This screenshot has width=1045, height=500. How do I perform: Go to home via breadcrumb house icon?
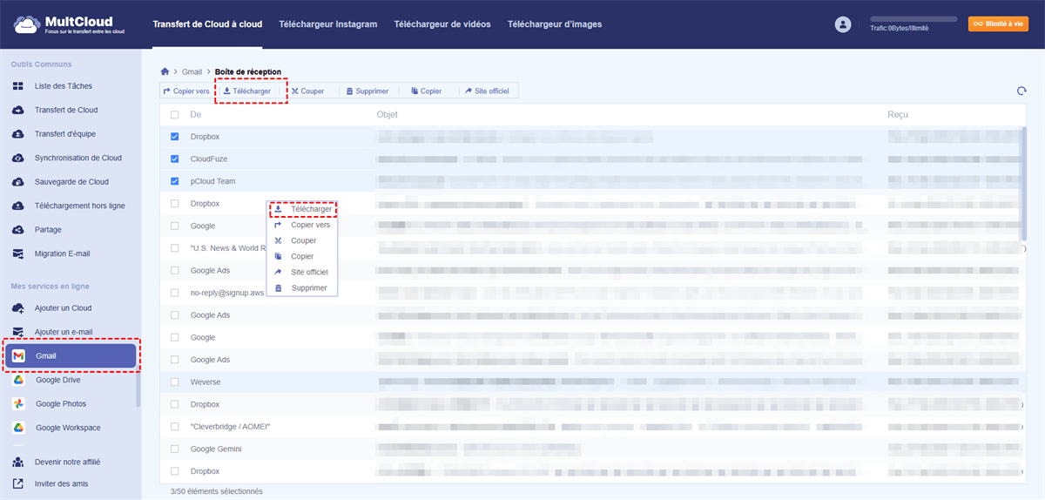pyautogui.click(x=165, y=71)
